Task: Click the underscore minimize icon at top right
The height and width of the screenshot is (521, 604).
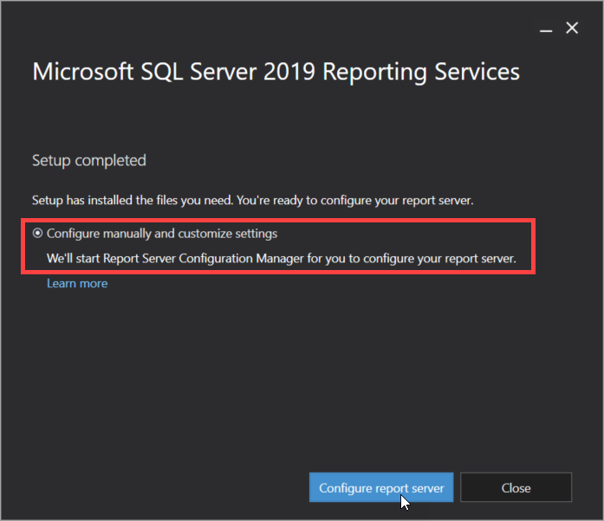Action: pos(546,29)
